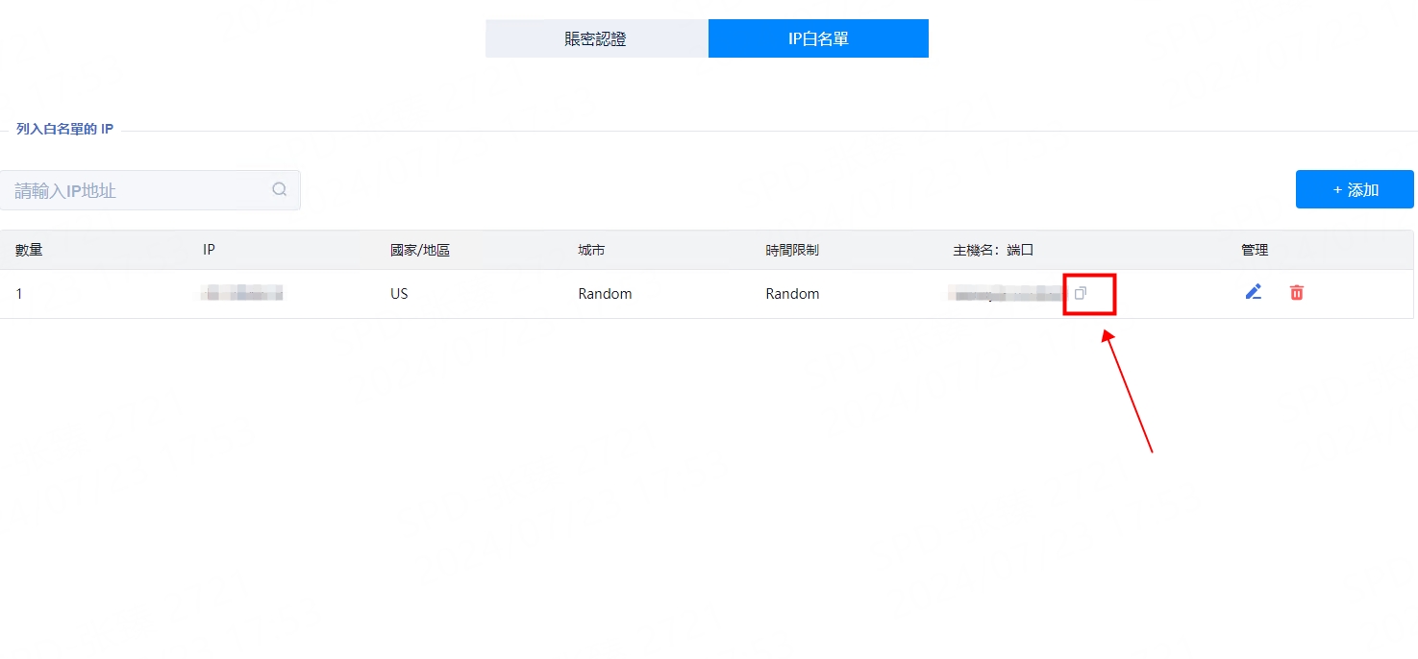Edit the whitelisted IP with pencil icon
1418x659 pixels.
[1254, 292]
